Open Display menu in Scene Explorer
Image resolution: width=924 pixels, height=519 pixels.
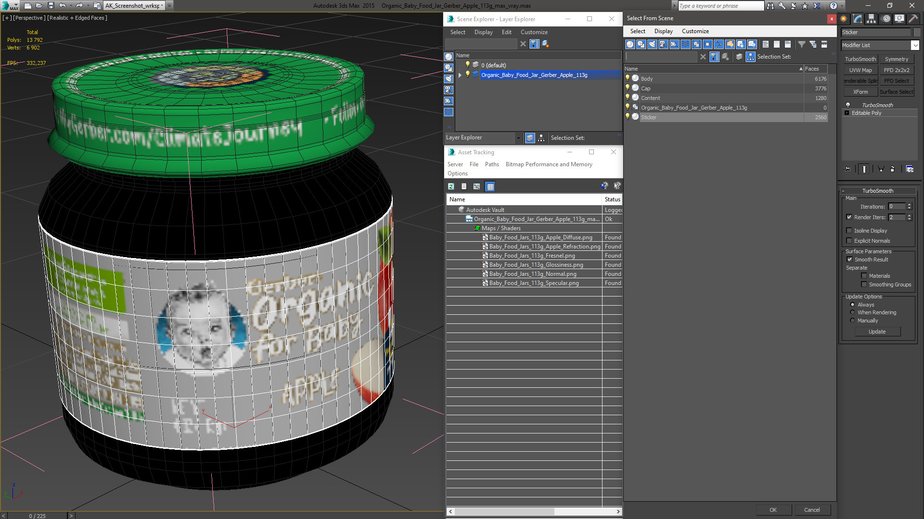pyautogui.click(x=483, y=32)
